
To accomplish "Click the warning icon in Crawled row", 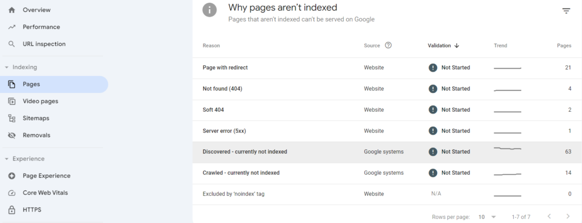I will coord(433,173).
